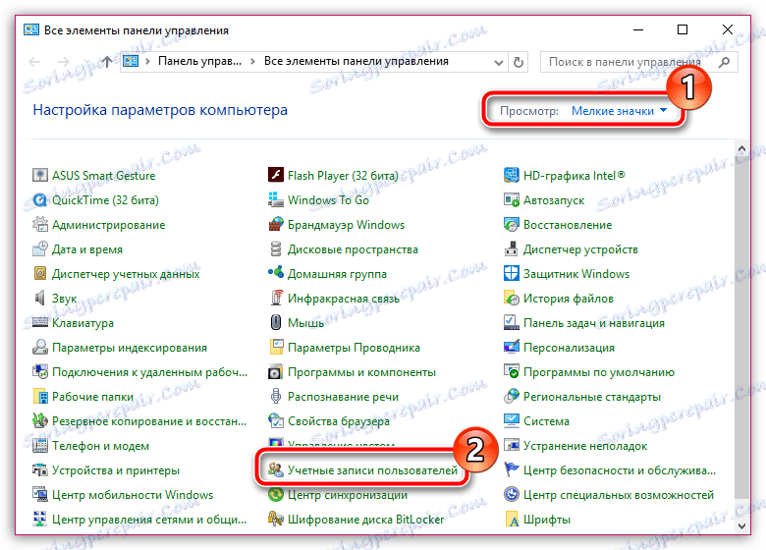Click the Система computer icon
The height and width of the screenshot is (550, 766).
(x=511, y=421)
